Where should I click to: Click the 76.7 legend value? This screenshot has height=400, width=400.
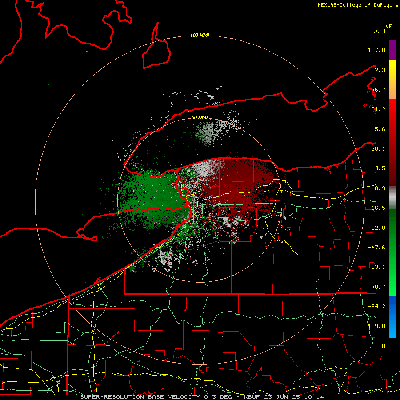click(378, 89)
